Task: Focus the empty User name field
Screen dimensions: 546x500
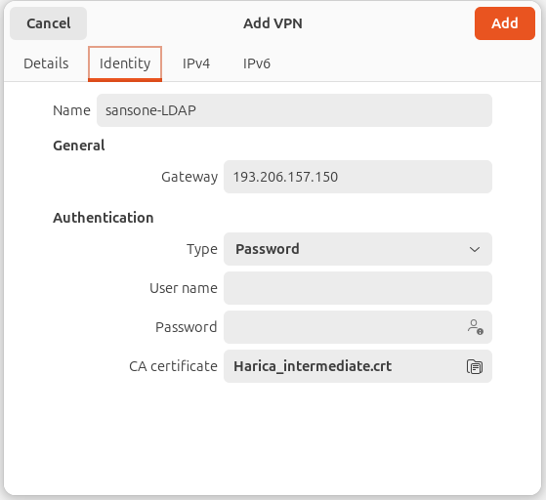Action: [357, 288]
